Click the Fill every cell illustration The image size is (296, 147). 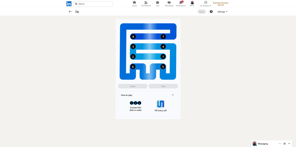tap(160, 104)
